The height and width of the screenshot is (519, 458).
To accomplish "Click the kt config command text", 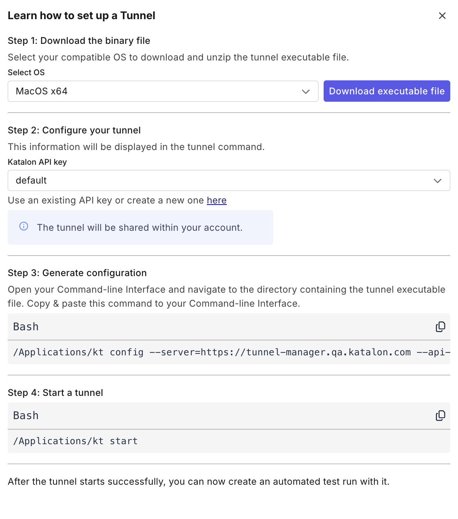I will tap(229, 352).
